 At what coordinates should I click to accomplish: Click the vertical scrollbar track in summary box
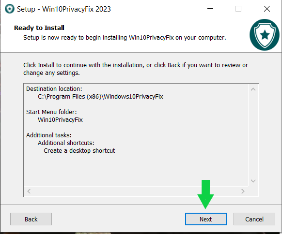(x=253, y=135)
